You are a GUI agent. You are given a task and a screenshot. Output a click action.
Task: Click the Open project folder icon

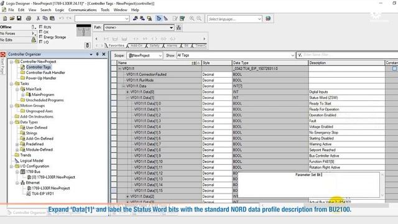[12, 19]
